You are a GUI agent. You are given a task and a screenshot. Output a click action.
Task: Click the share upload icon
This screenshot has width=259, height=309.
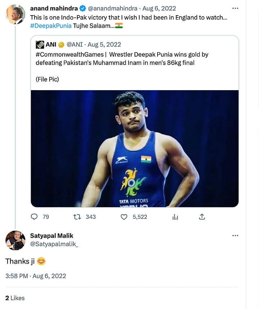202,217
